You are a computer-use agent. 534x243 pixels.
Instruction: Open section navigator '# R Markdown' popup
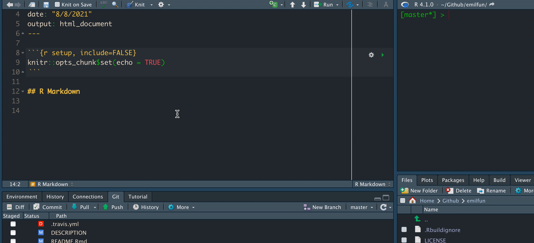[52, 184]
